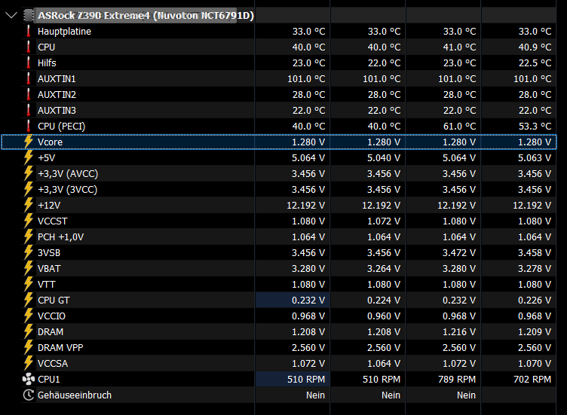Viewport: 567px width, 415px height.
Task: Select the CPU GT sensor label
Action: pyautogui.click(x=54, y=301)
